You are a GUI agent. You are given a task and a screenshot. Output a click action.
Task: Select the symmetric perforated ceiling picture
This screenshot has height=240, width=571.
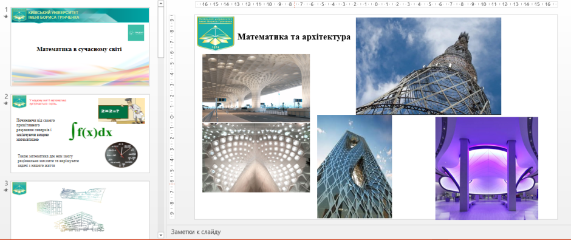pyautogui.click(x=256, y=157)
